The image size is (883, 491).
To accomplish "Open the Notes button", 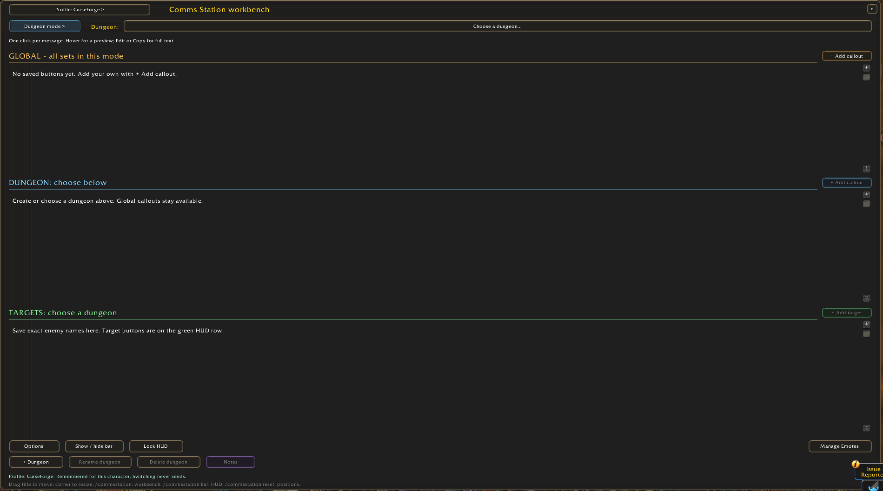I will [230, 462].
